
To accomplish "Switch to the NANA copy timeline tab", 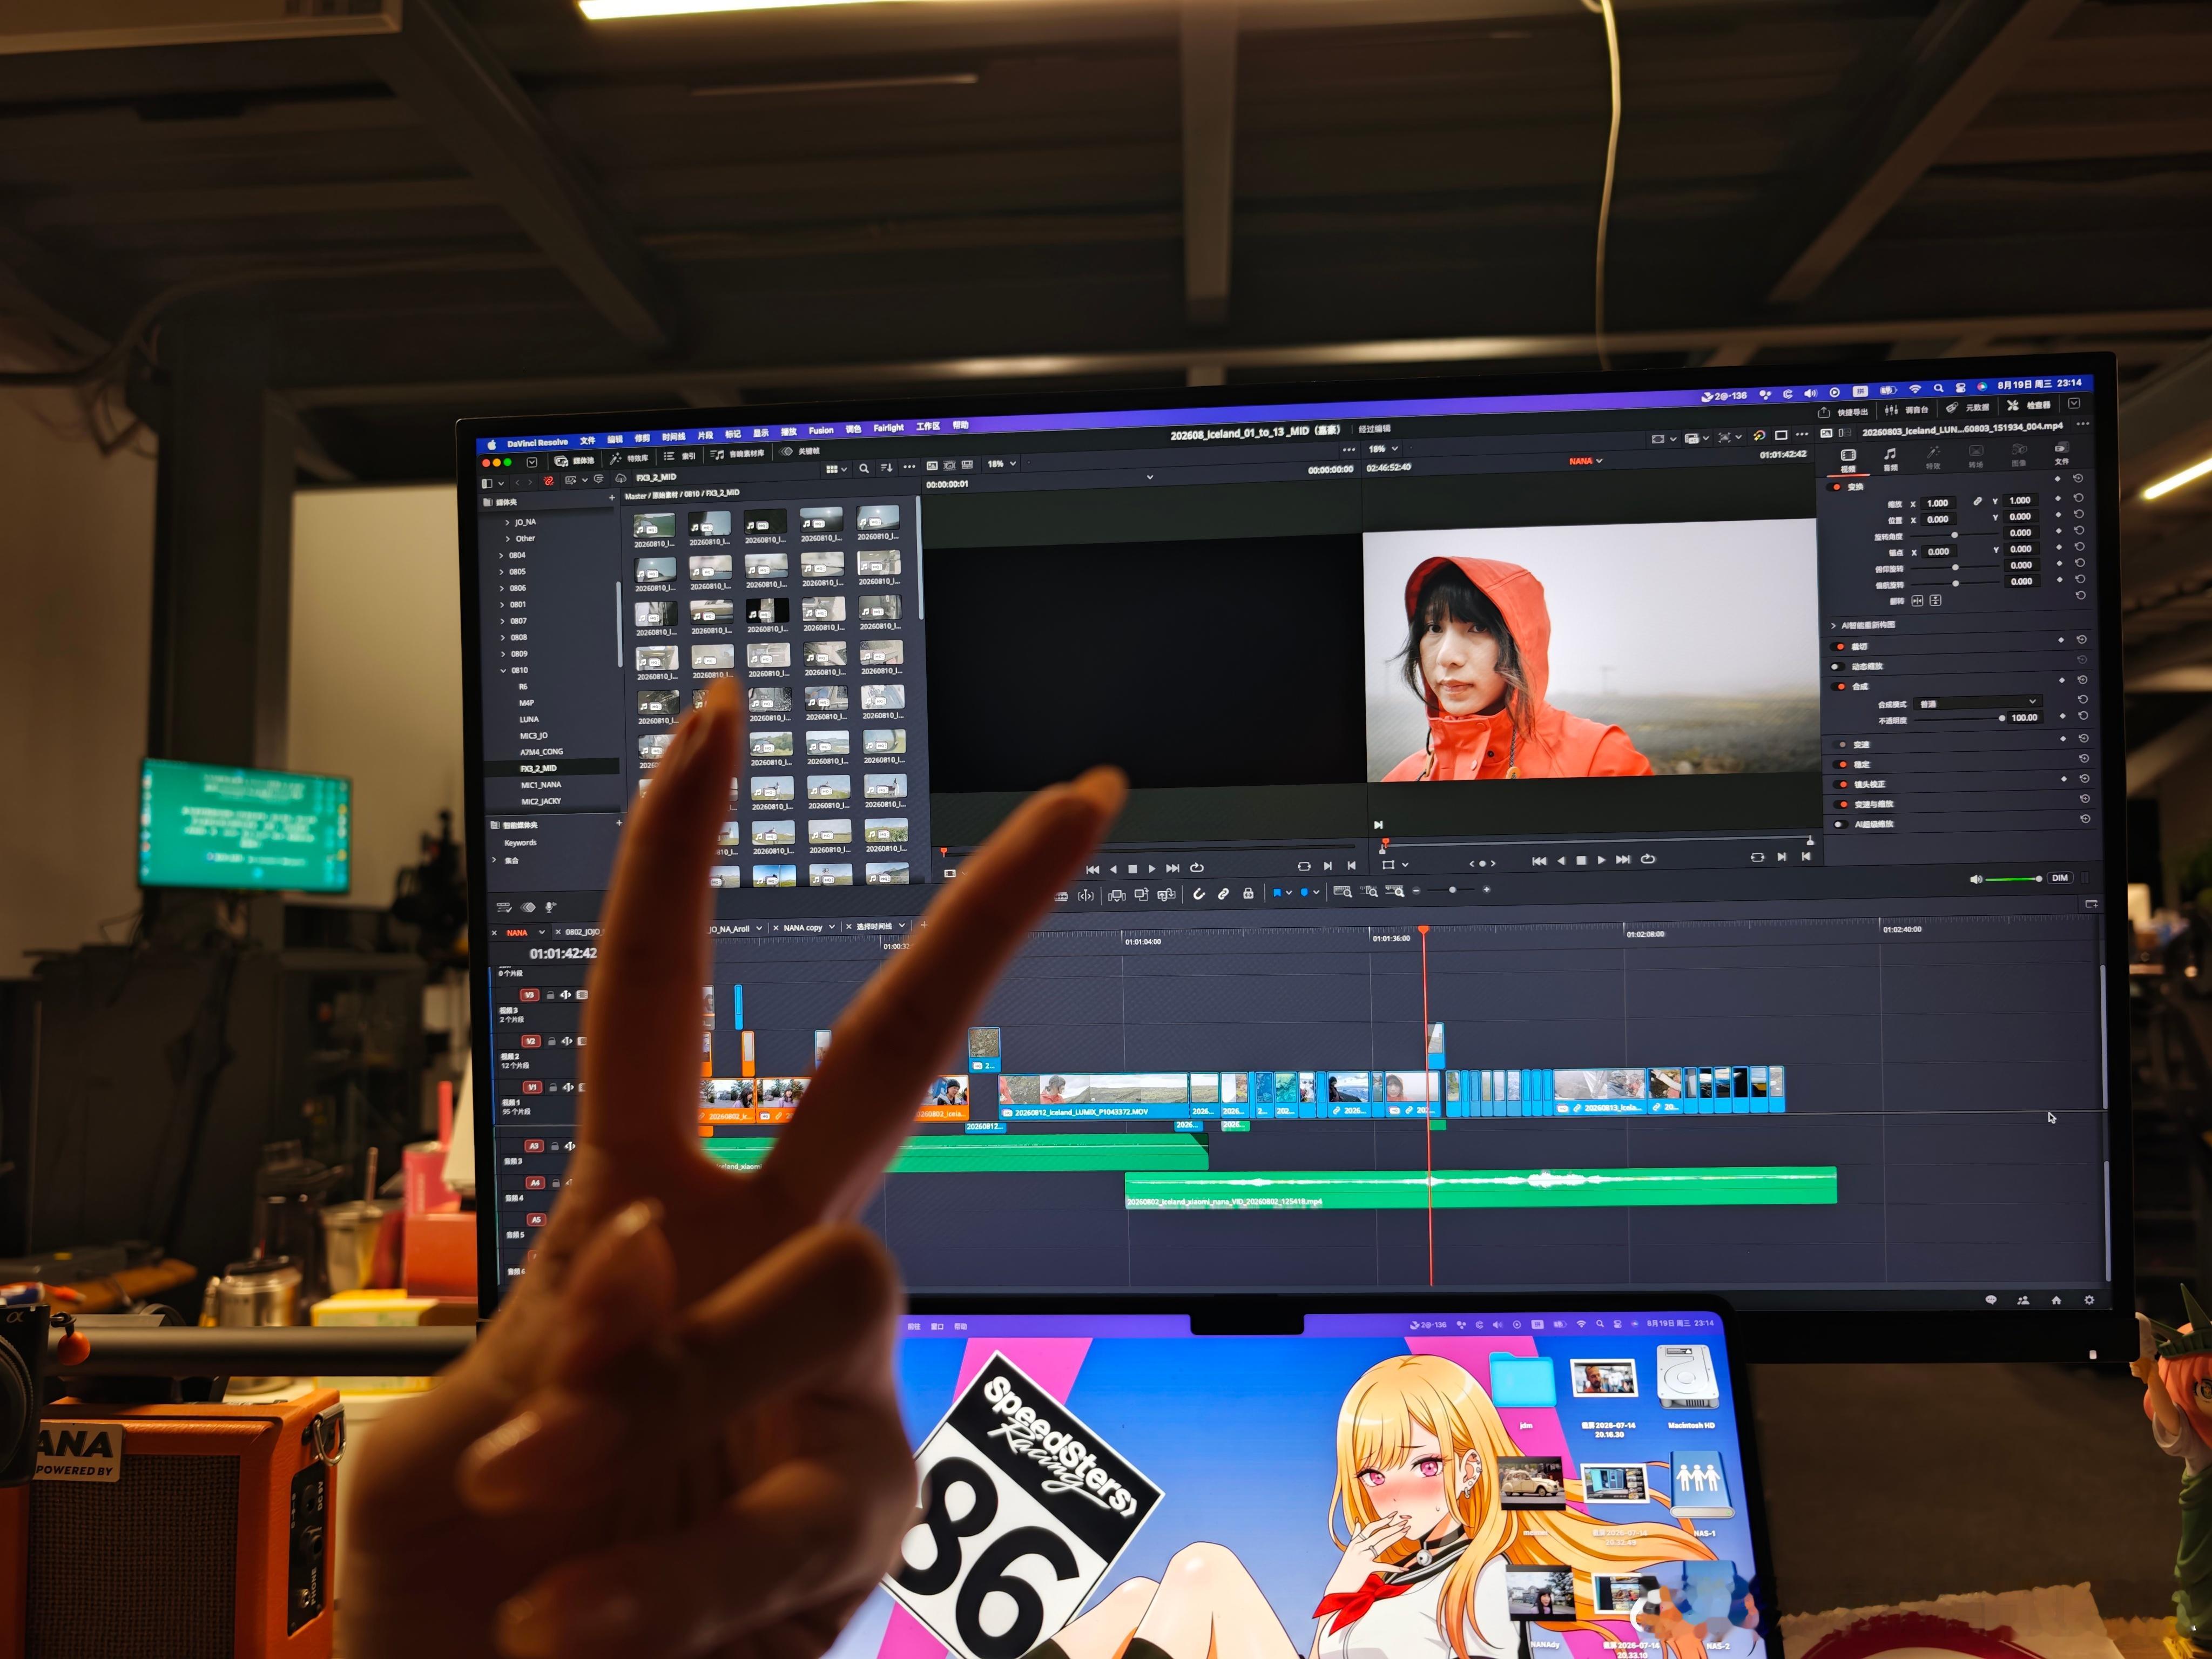I will point(803,928).
